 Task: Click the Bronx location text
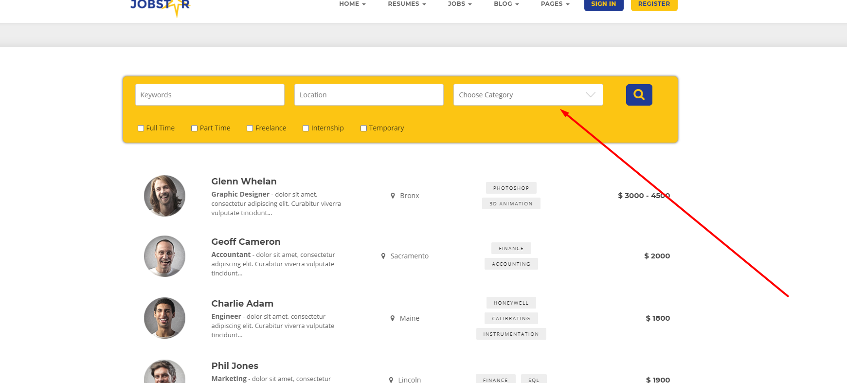409,196
